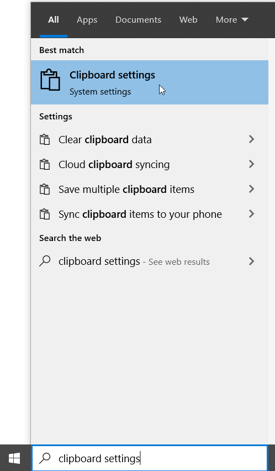The height and width of the screenshot is (471, 275).
Task: Click clipboard icon beside Cloud clipboard syncing
Action: 45,165
